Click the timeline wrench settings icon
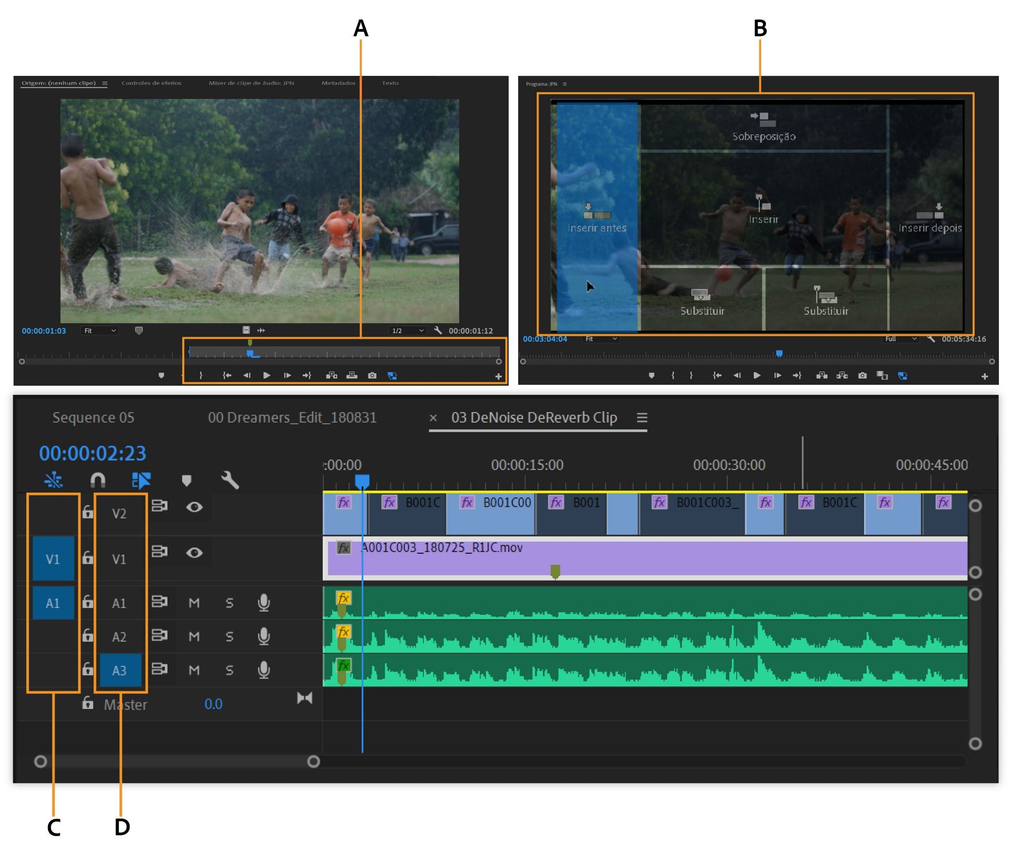 (230, 480)
